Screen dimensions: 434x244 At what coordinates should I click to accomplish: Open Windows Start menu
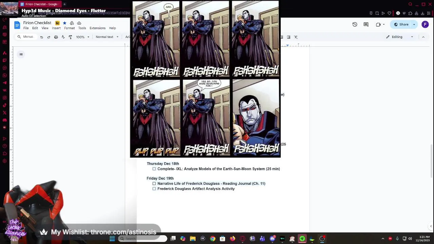pos(112,239)
